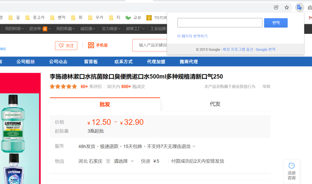This screenshot has width=312, height=184.
Task: Open the TISTORY bookmark
Action: (157, 18)
